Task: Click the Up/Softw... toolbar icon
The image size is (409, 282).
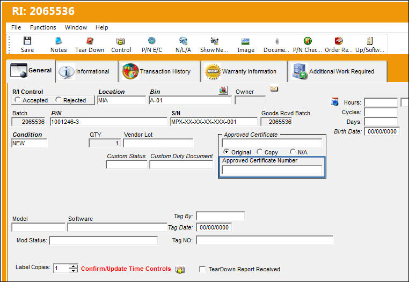Action: 370,41
